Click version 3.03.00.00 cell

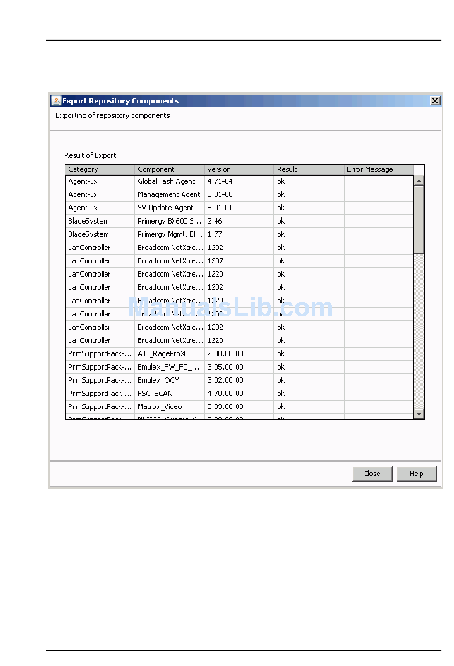(239, 407)
